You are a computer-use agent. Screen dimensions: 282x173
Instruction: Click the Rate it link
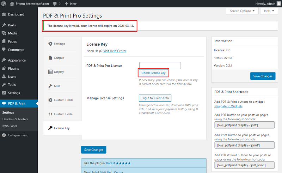110,163
